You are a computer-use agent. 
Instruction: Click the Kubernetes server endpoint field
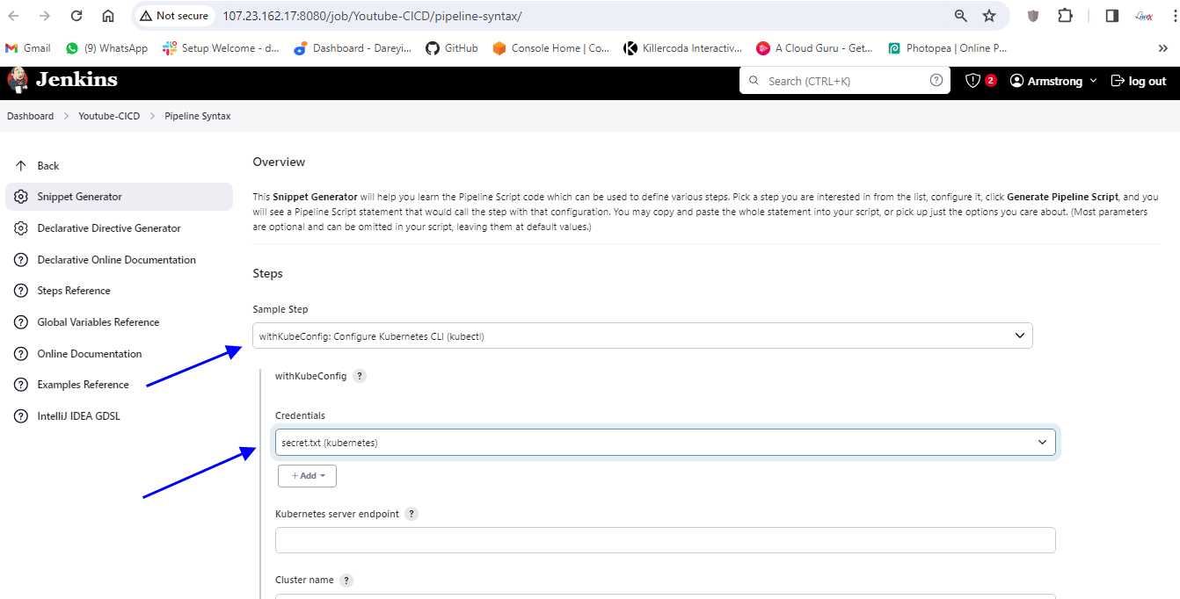pyautogui.click(x=665, y=540)
